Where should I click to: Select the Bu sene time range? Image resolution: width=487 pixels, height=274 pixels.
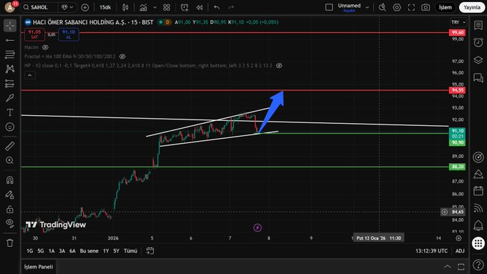pyautogui.click(x=89, y=250)
